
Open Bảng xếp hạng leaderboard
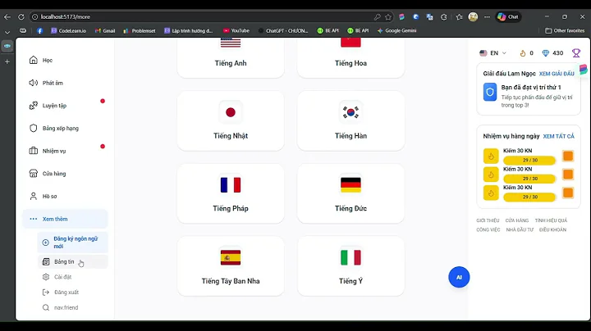point(65,129)
